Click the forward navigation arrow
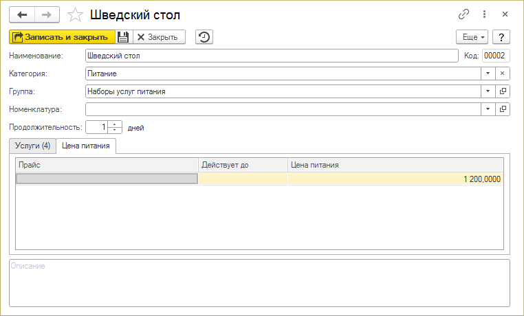This screenshot has height=316, width=524. point(47,14)
